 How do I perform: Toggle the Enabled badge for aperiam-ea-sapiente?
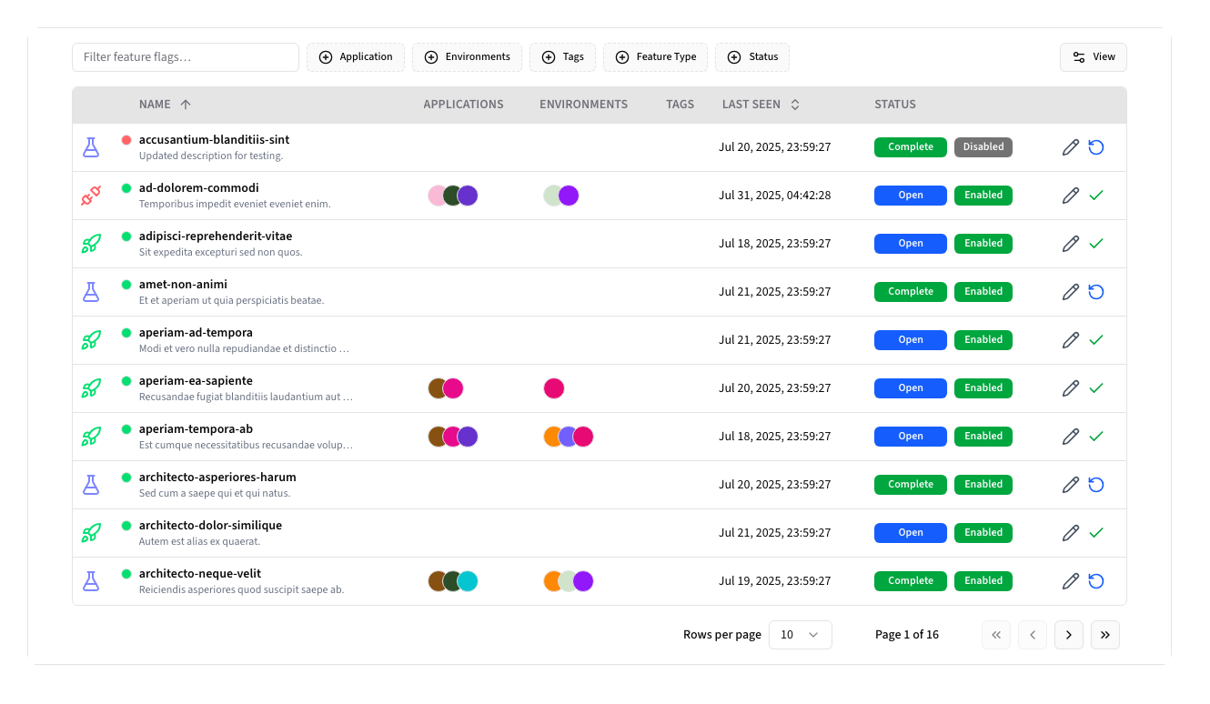(983, 388)
